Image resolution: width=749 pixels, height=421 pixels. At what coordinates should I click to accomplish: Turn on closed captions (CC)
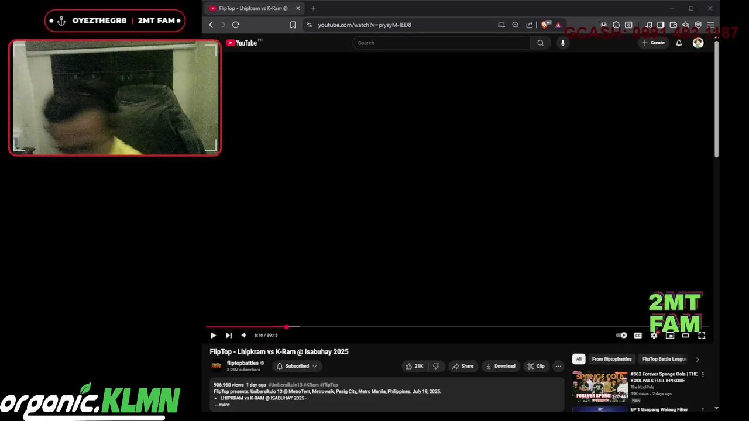[638, 336]
